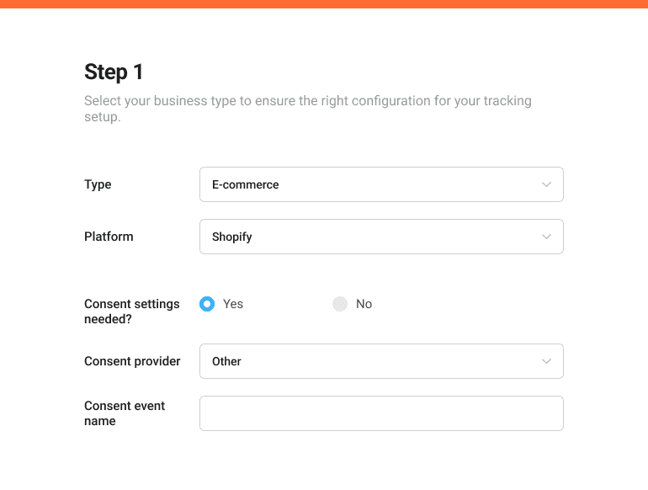Click the "Type" field label
Screen dimensions: 648x490
click(98, 184)
